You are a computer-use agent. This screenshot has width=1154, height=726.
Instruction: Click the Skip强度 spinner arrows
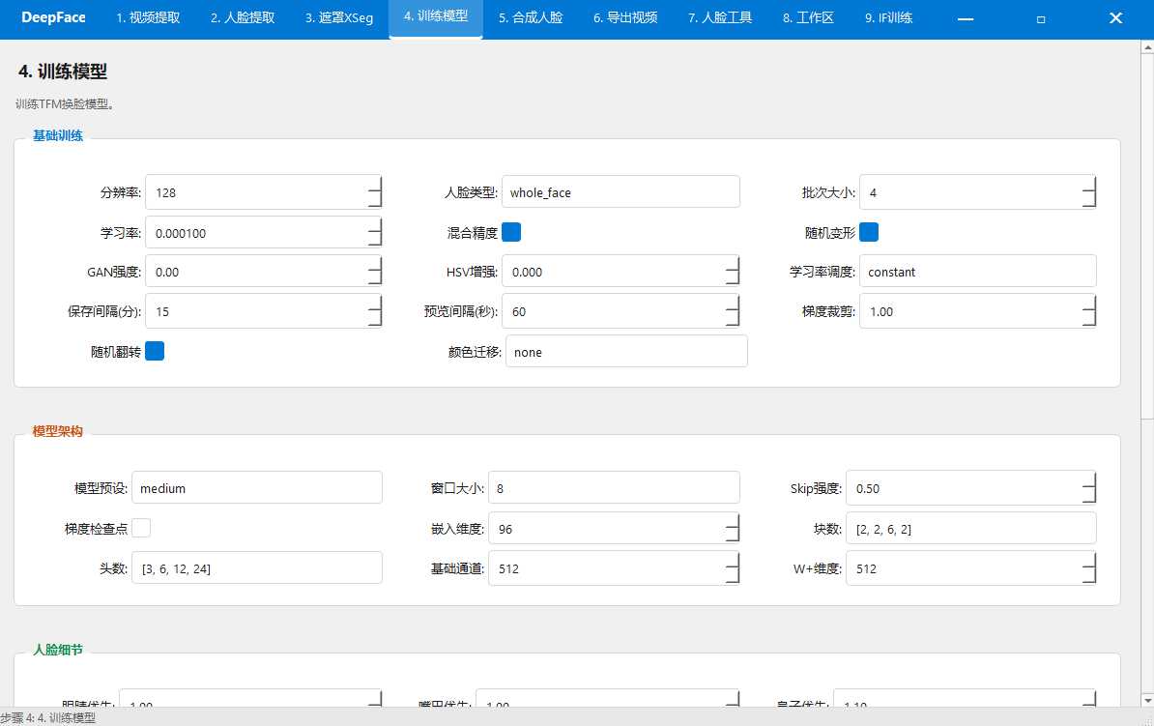point(1089,488)
